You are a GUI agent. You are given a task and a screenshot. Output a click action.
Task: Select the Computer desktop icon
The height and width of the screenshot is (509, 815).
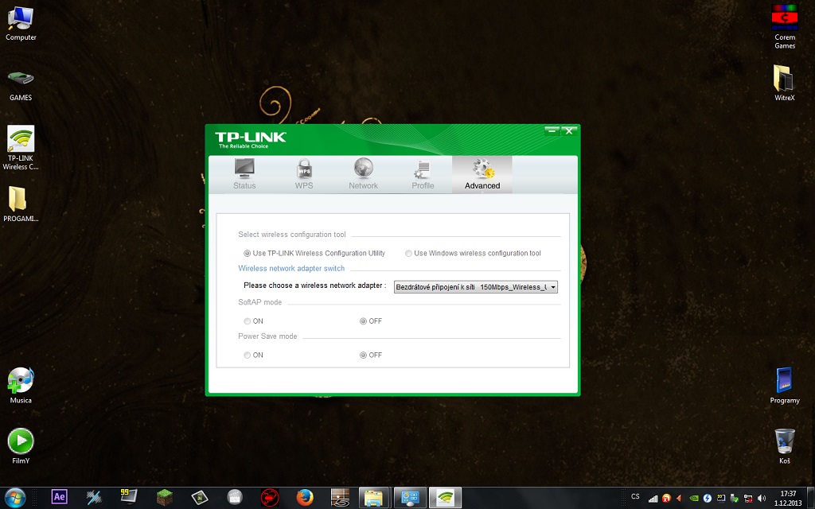(x=21, y=24)
